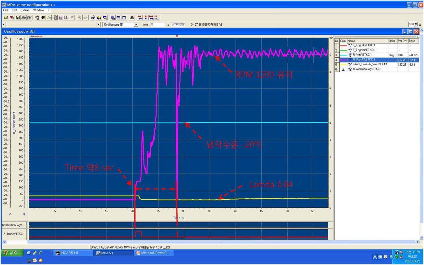424x265 pixels.
Task: Click the red-blue horizontal arrows icon
Action: click(140, 17)
